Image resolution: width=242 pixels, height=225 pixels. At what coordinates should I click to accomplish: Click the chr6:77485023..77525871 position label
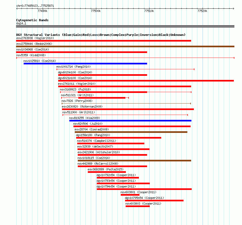coord(35,6)
